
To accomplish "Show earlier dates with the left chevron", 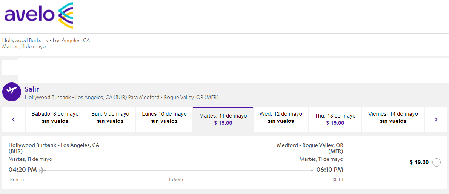I will 14,119.
